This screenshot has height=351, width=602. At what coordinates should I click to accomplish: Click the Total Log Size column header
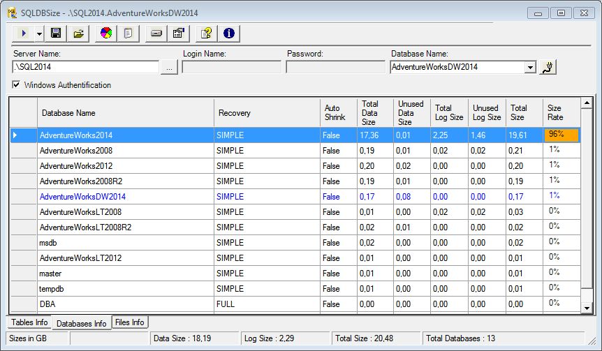[449, 113]
